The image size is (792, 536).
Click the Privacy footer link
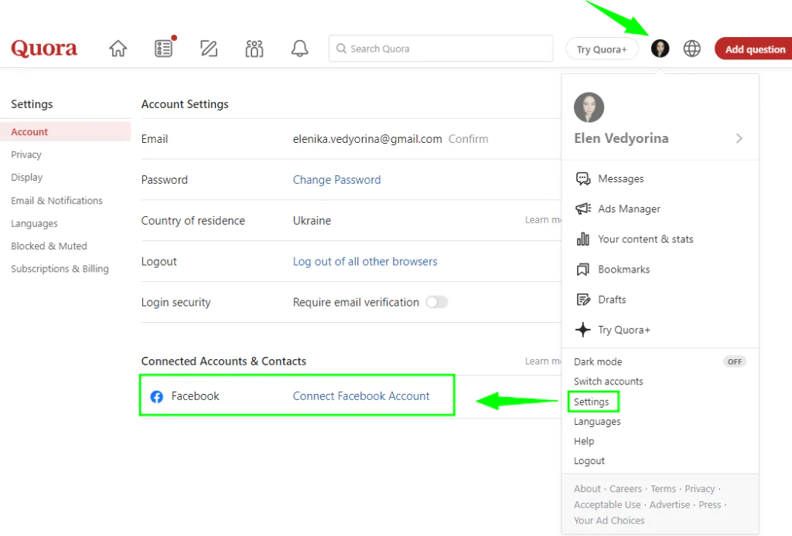point(699,489)
